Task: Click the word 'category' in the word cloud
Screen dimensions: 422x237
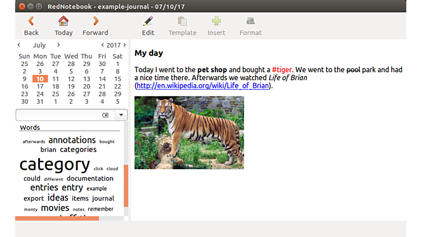Action: 54,165
